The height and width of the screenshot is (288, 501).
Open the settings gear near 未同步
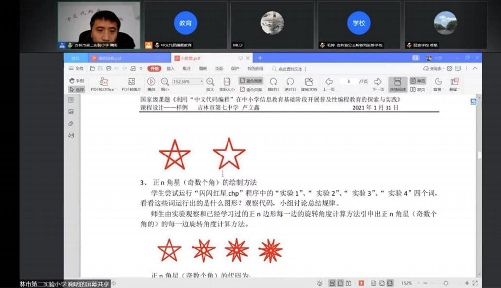[x=449, y=68]
